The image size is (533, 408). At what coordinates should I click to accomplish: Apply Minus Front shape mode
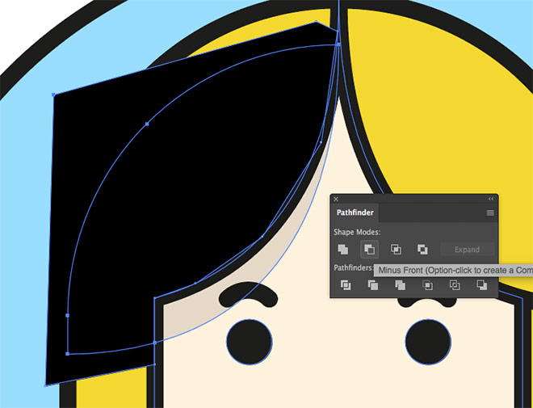(x=369, y=250)
